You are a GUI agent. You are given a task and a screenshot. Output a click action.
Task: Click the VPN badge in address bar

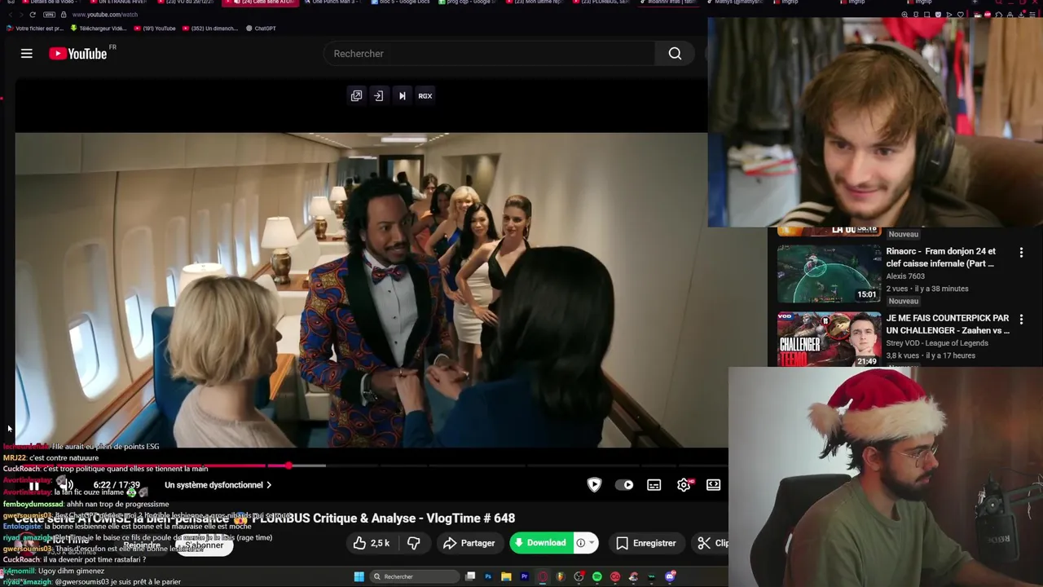pyautogui.click(x=50, y=15)
